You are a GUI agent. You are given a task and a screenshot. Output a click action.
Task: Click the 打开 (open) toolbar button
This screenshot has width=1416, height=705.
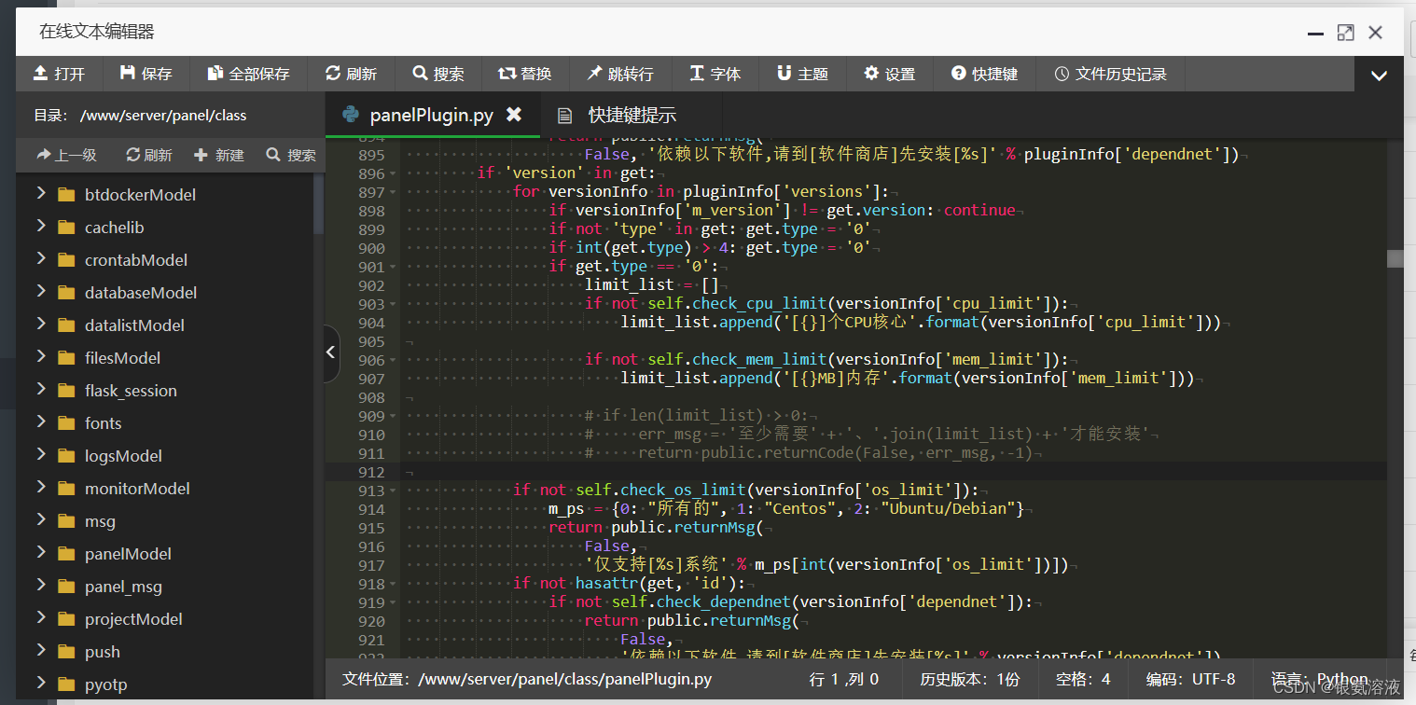(59, 74)
